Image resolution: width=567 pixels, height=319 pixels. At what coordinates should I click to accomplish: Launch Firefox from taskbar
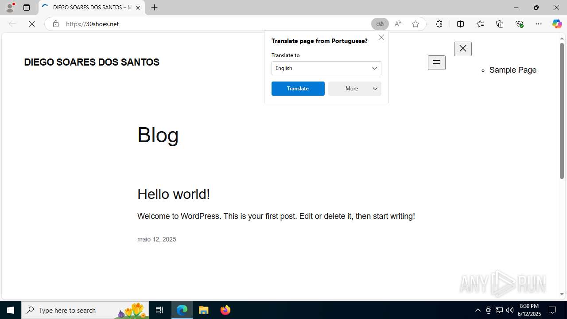(x=225, y=310)
